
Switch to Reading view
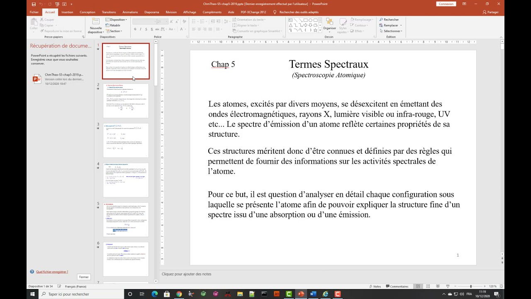pyautogui.click(x=438, y=286)
